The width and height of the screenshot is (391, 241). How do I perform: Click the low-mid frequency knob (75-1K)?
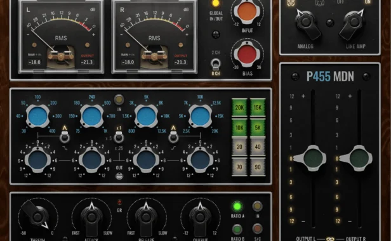click(92, 116)
